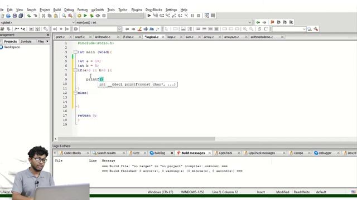Click the Replace icon
357x200 pixels.
70,16
